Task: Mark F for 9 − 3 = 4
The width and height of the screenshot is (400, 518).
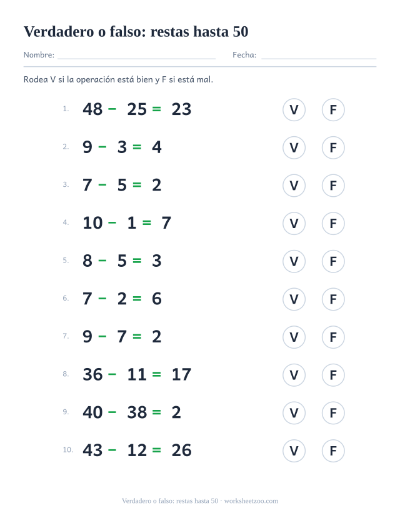Action: (x=333, y=147)
